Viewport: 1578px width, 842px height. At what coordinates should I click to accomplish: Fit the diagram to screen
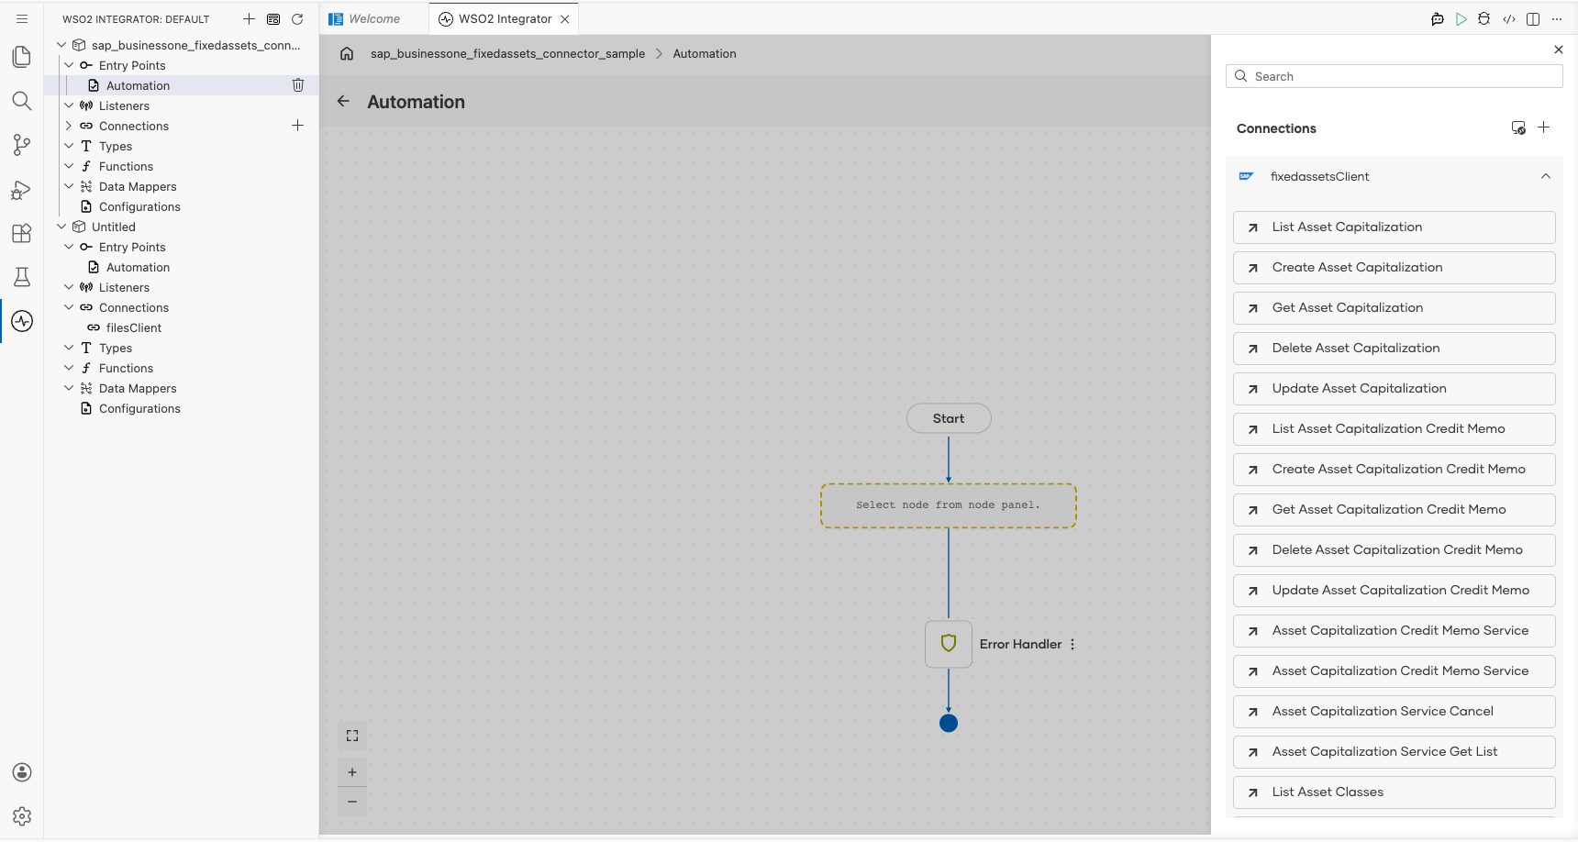[x=352, y=736]
